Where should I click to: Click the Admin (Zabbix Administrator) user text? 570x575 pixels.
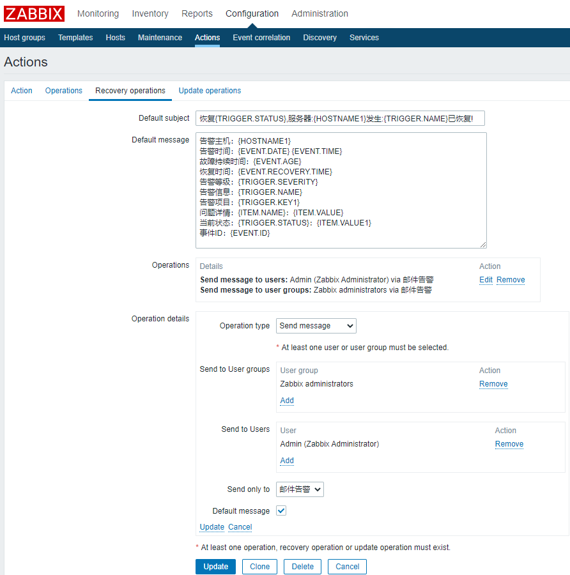click(329, 444)
